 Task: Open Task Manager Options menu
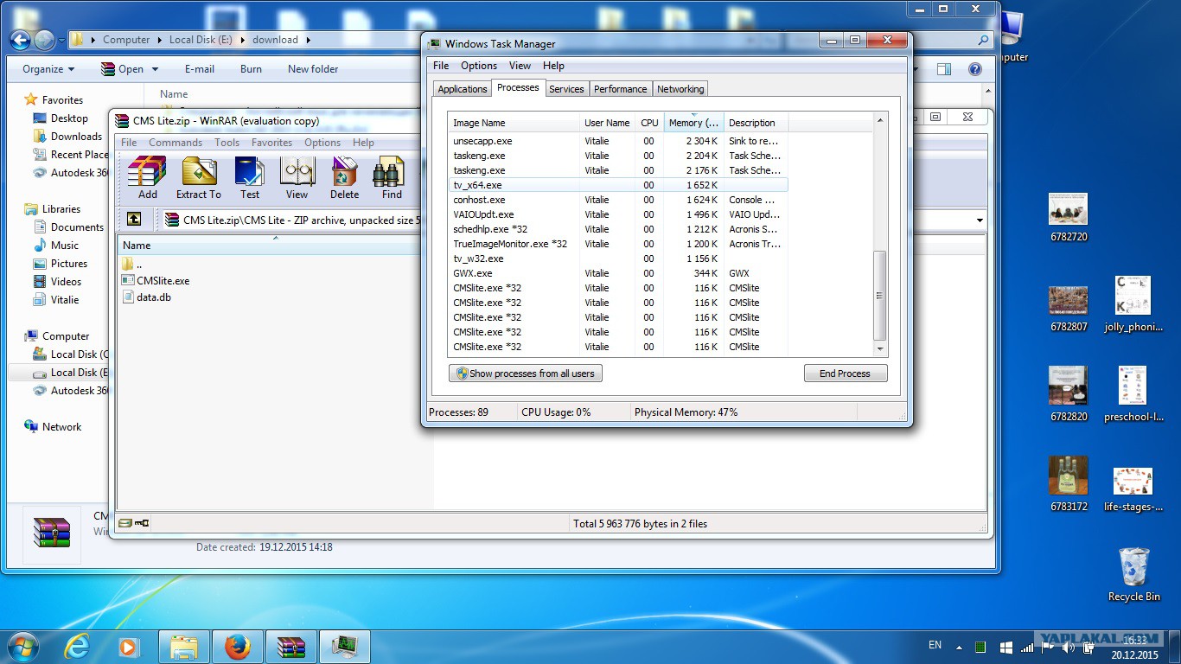tap(479, 66)
